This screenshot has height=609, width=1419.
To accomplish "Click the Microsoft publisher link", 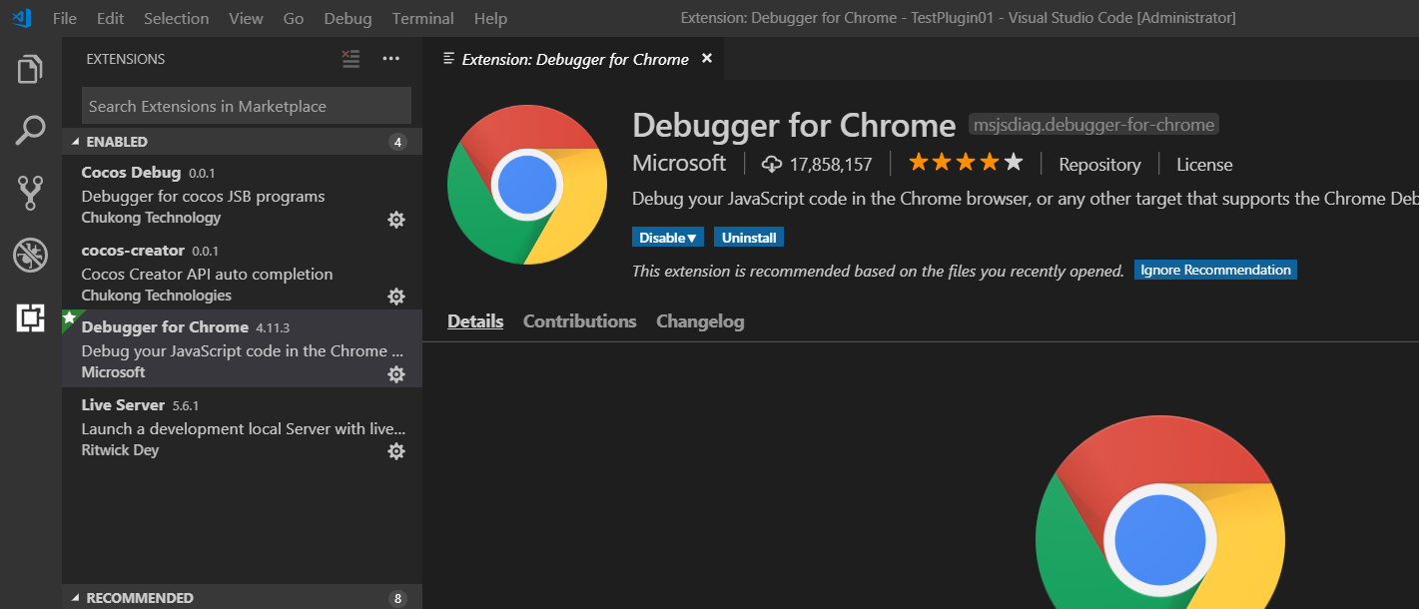I will (679, 163).
